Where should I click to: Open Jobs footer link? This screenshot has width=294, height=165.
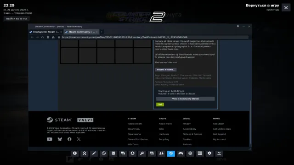coord(161,129)
